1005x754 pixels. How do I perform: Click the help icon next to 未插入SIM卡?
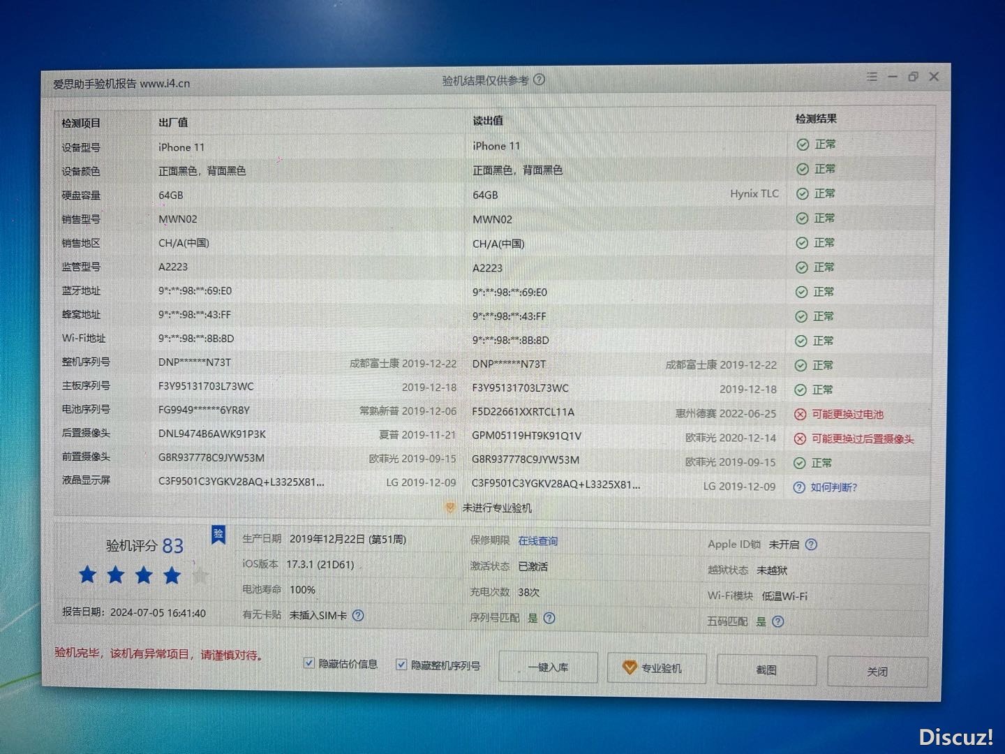(358, 615)
